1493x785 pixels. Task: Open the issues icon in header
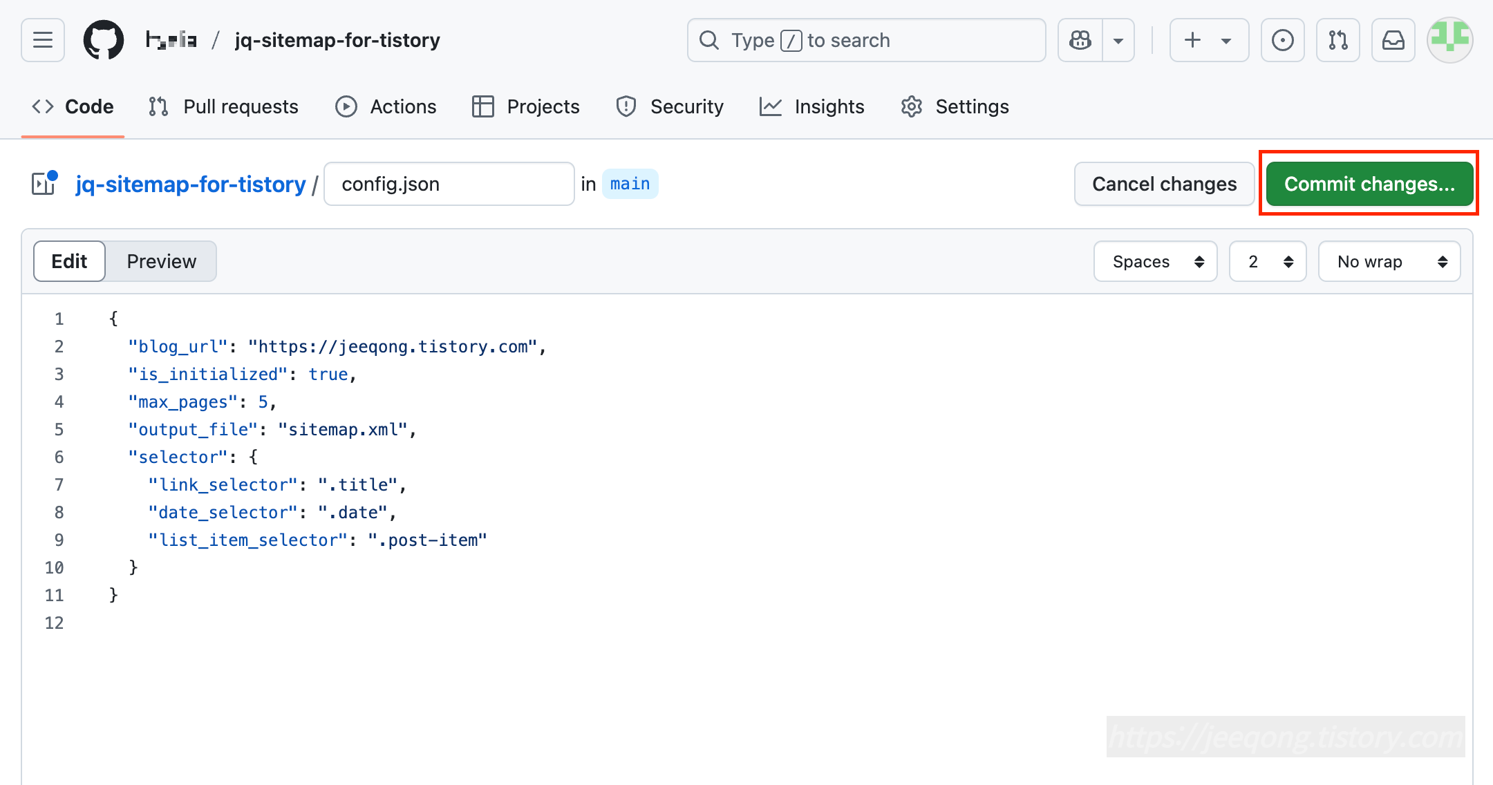click(1282, 40)
